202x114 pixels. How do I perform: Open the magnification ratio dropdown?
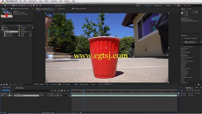42,84
